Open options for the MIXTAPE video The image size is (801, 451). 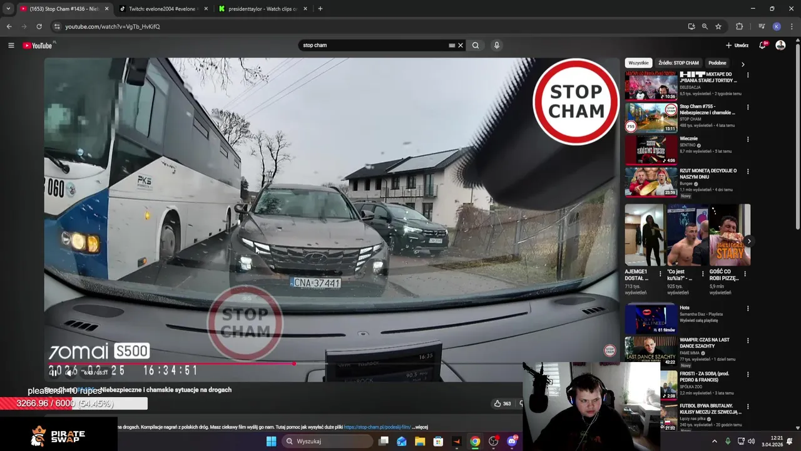coord(748,75)
